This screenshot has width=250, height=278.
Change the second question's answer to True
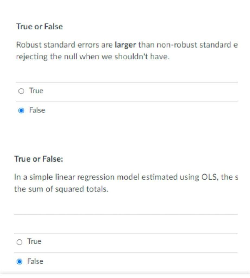click(20, 241)
